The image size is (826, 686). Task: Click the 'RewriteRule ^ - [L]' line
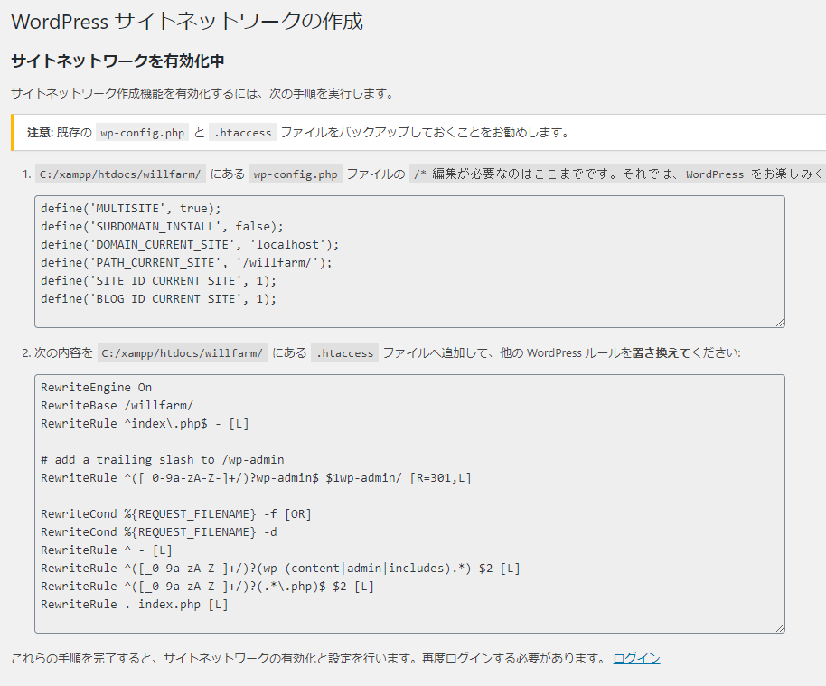point(107,550)
